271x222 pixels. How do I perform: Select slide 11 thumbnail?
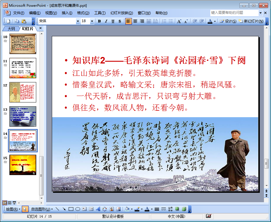23,68
